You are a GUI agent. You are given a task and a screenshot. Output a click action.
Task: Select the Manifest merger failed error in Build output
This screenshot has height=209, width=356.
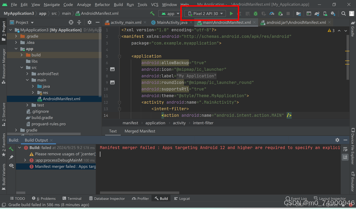(x=63, y=166)
